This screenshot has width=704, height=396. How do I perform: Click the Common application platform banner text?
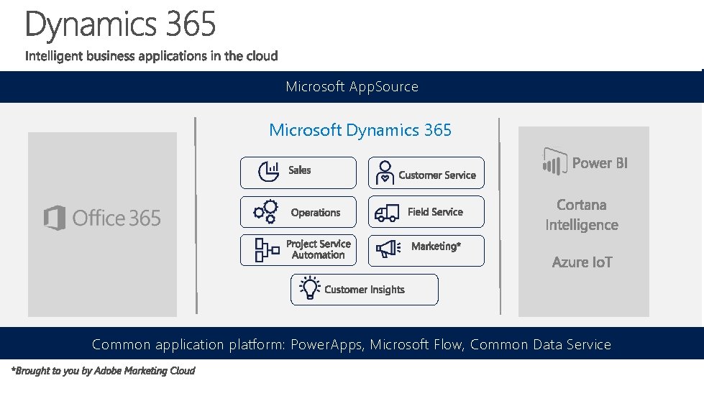pyautogui.click(x=352, y=344)
